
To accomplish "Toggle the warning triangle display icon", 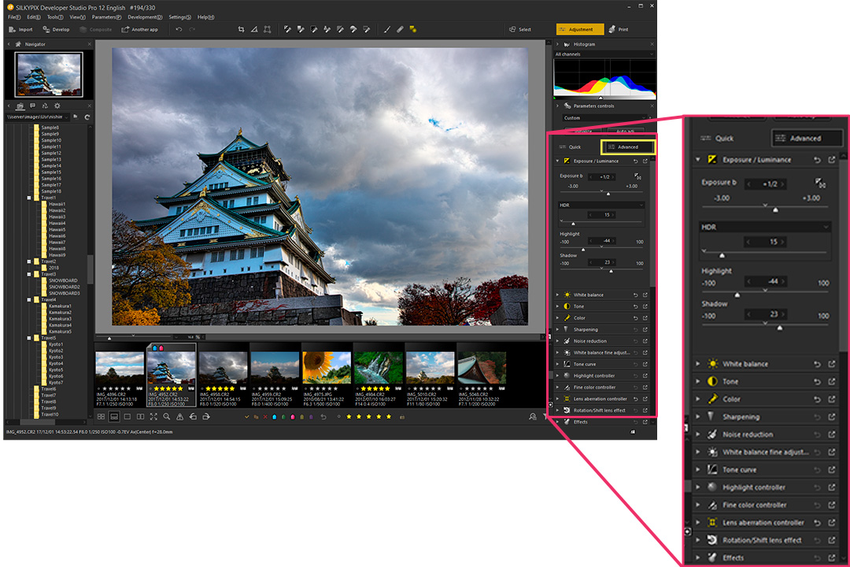I will tap(180, 417).
